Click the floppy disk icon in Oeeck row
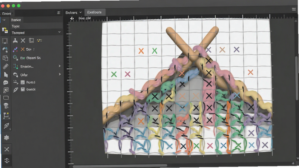This screenshot has width=299, height=168. point(23,89)
